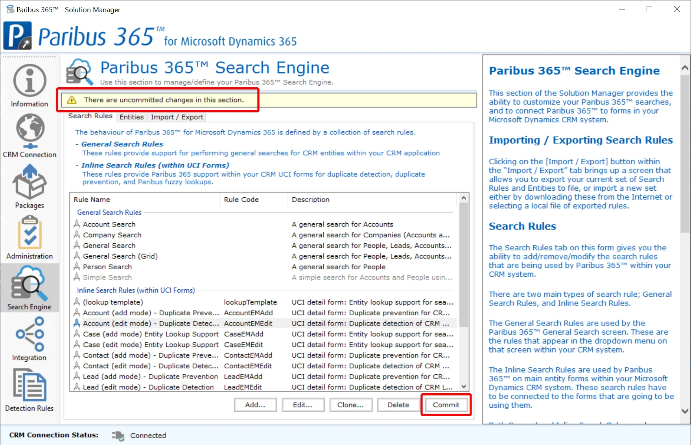691x445 pixels.
Task: Sort by the Rule Name column header
Action: coord(145,200)
